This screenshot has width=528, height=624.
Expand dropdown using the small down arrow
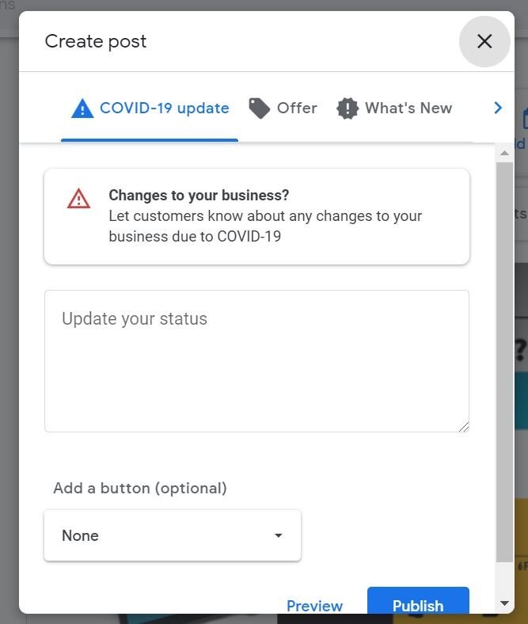pyautogui.click(x=279, y=535)
